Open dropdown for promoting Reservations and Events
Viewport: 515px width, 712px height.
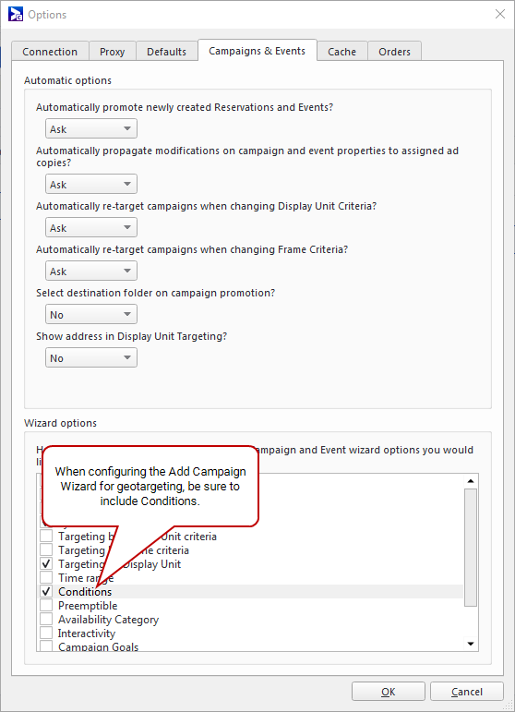click(x=91, y=129)
